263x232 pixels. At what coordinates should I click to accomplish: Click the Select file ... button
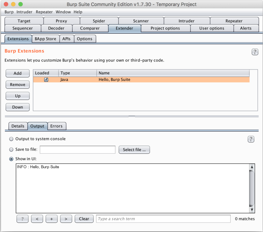click(x=134, y=150)
